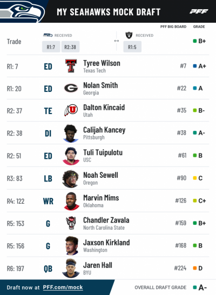The height and width of the screenshot is (295, 216).
Task: Select the Raiders R1:5 pick chip
Action: [132, 47]
